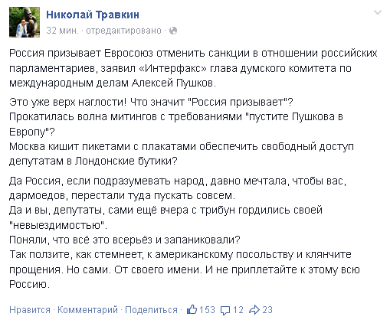This screenshot has width=390, height=320.
Task: View the 23 shares count
Action: 267,310
